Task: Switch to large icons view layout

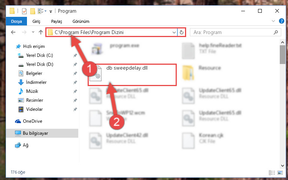Action: coord(280,173)
